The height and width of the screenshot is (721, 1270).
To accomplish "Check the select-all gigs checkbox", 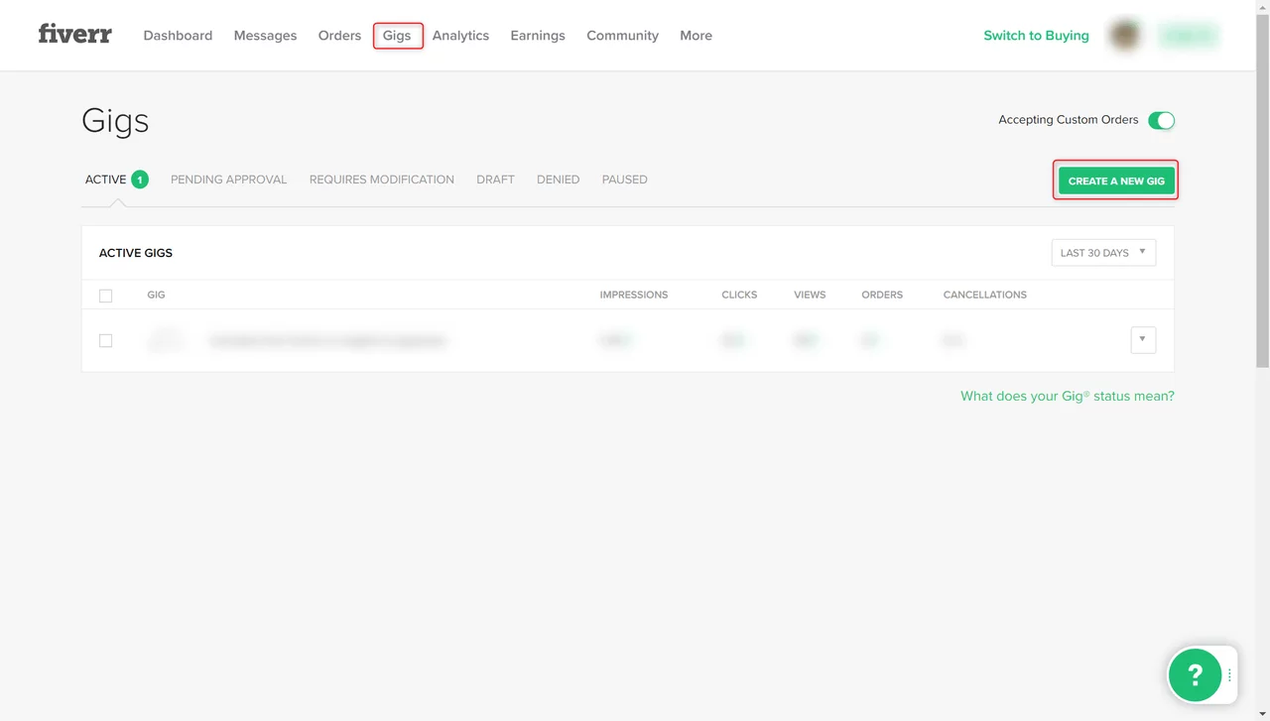I will (x=106, y=296).
